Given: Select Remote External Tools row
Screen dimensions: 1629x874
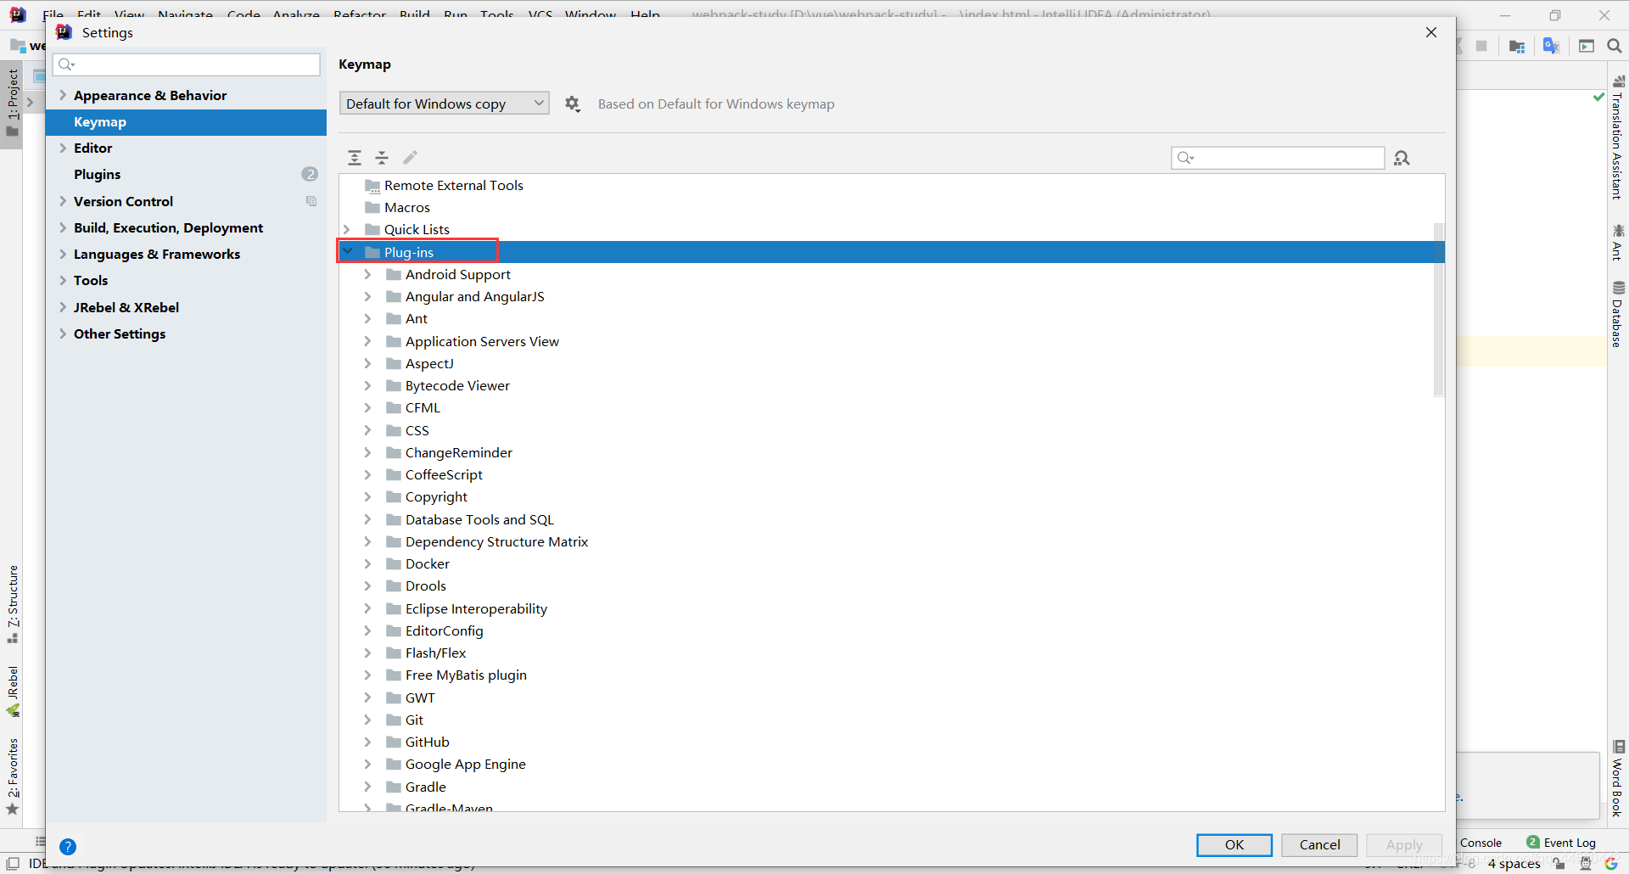Looking at the screenshot, I should tap(887, 185).
